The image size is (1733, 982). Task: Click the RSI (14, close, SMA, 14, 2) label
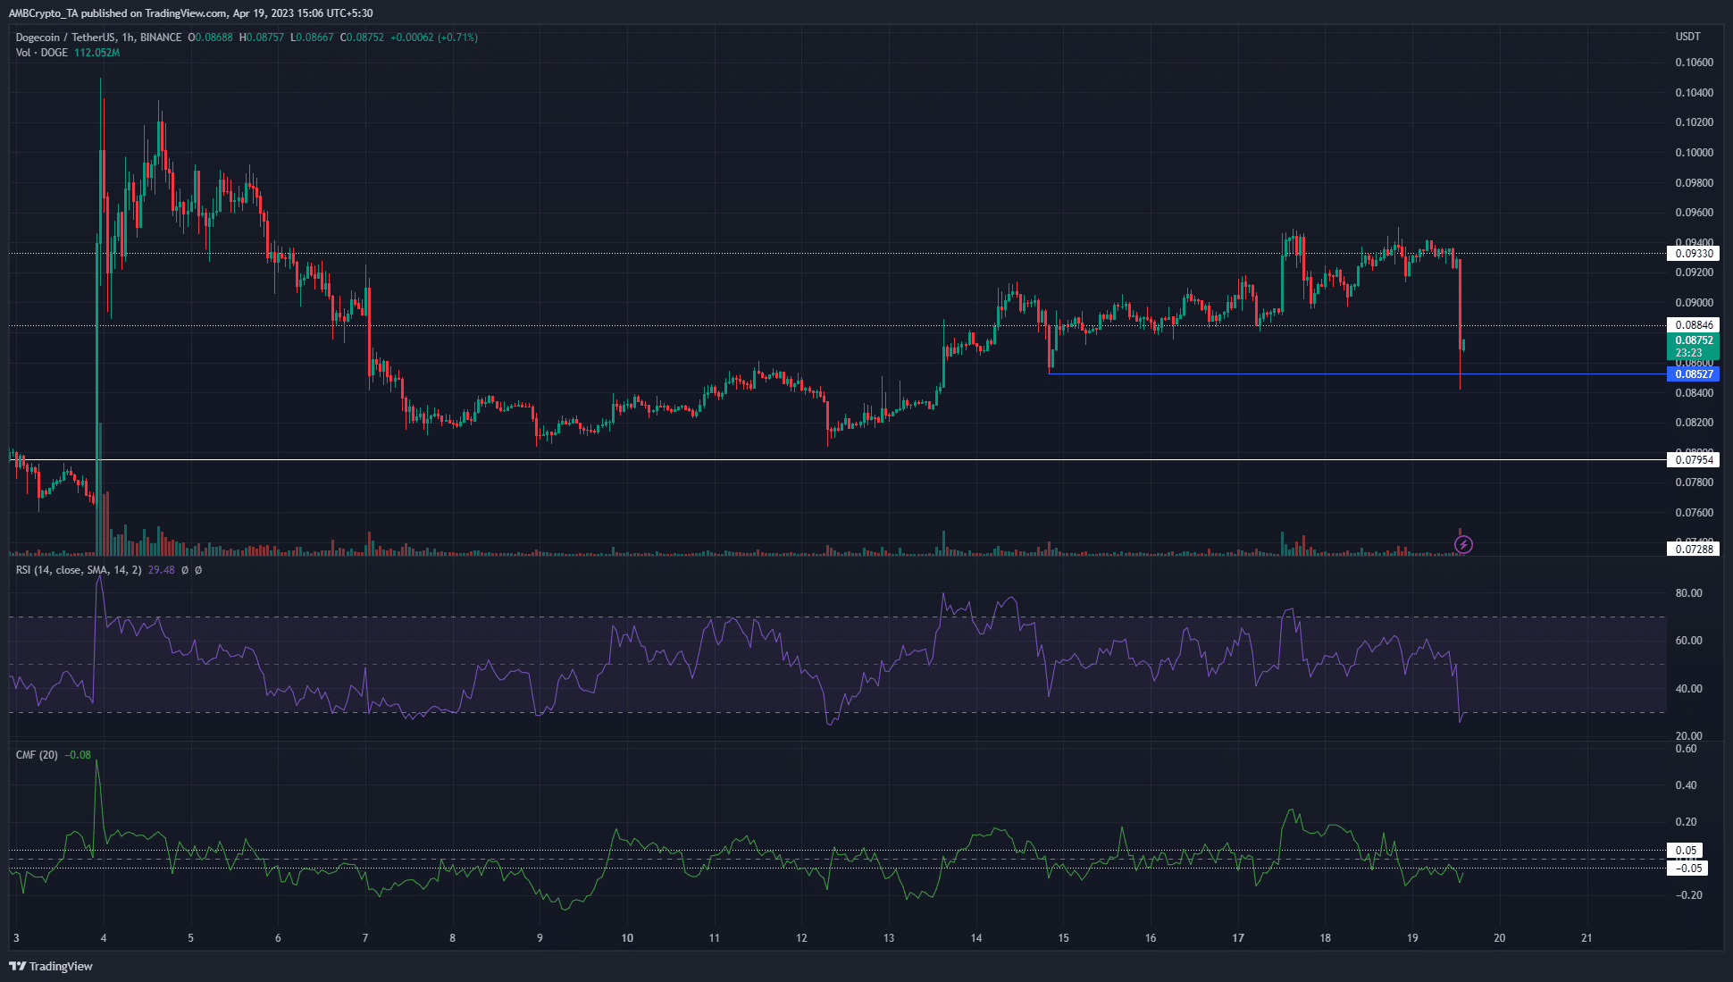pos(79,570)
